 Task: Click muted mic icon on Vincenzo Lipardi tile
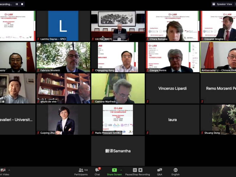click(147, 101)
